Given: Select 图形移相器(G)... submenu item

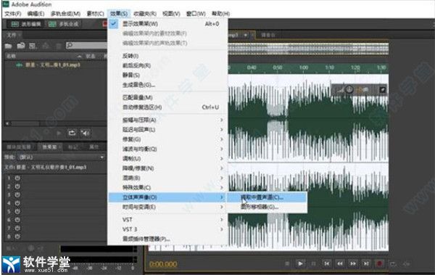Looking at the screenshot, I should [x=267, y=207].
